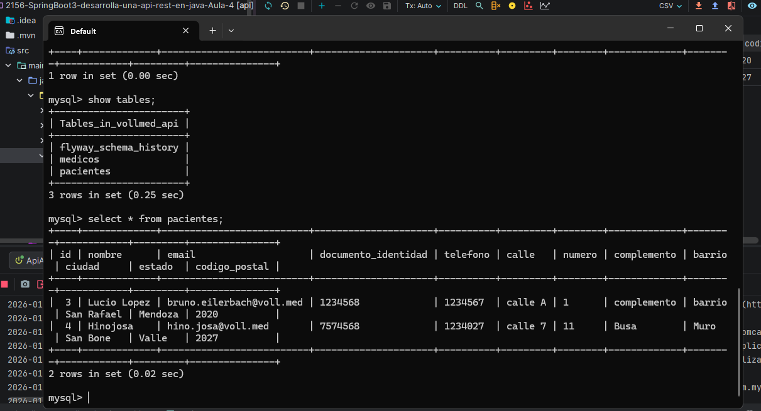This screenshot has width=761, height=411.
Task: Collapse the main folder in project tree
Action: tap(8, 65)
